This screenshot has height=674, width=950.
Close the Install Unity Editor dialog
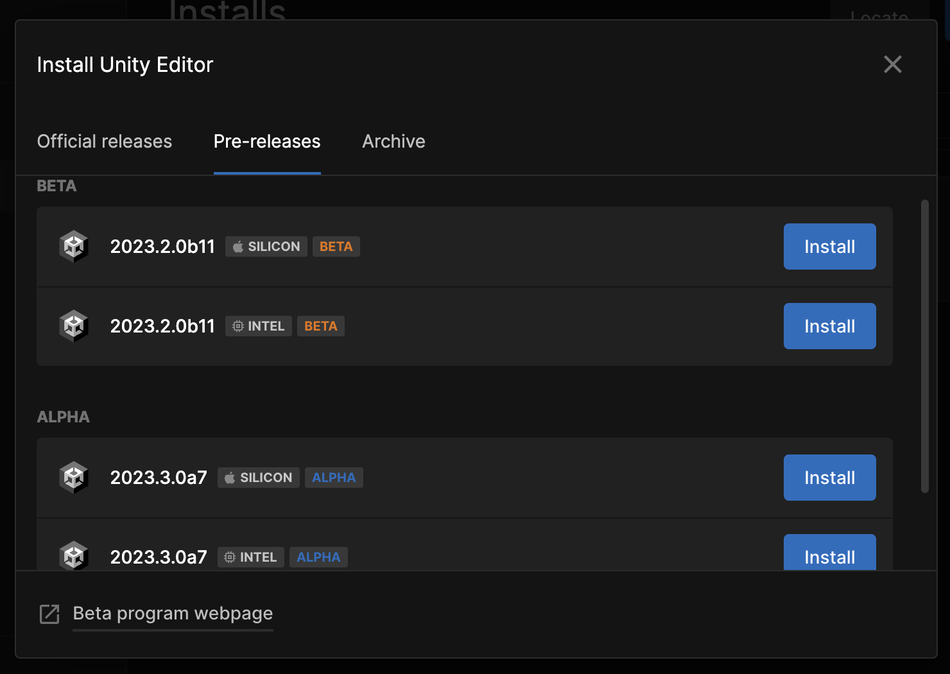click(x=893, y=64)
